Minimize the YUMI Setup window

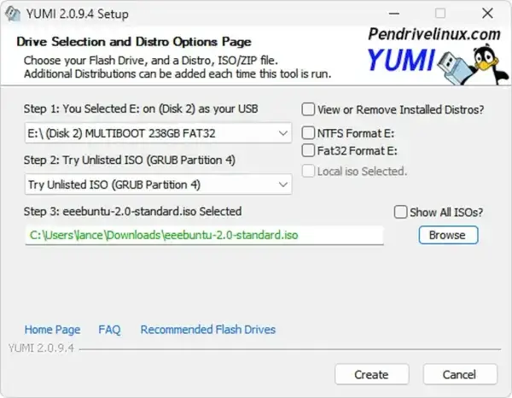point(394,14)
